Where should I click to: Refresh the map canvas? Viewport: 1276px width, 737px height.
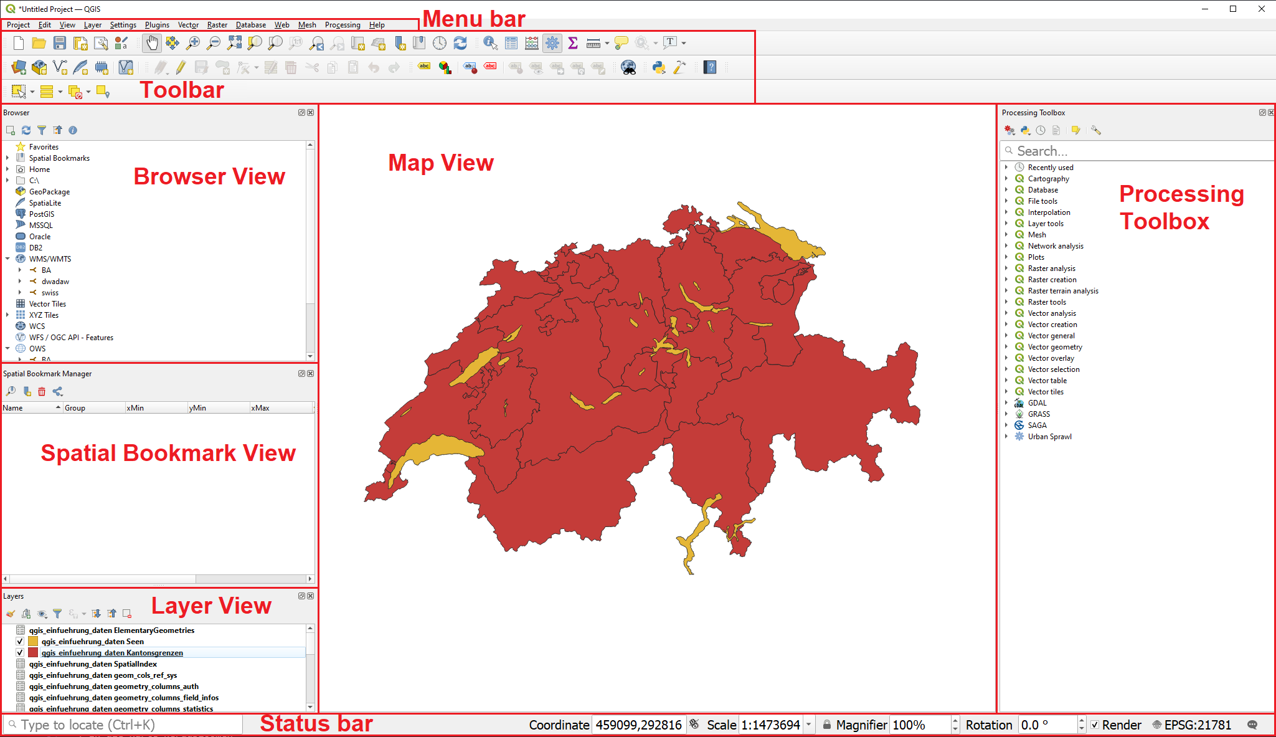click(x=460, y=42)
